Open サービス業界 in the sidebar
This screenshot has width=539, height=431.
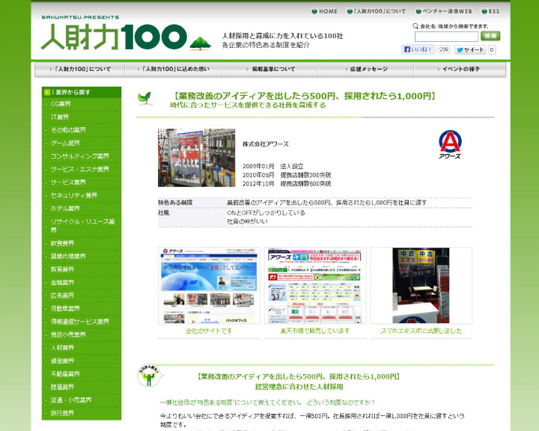click(68, 182)
